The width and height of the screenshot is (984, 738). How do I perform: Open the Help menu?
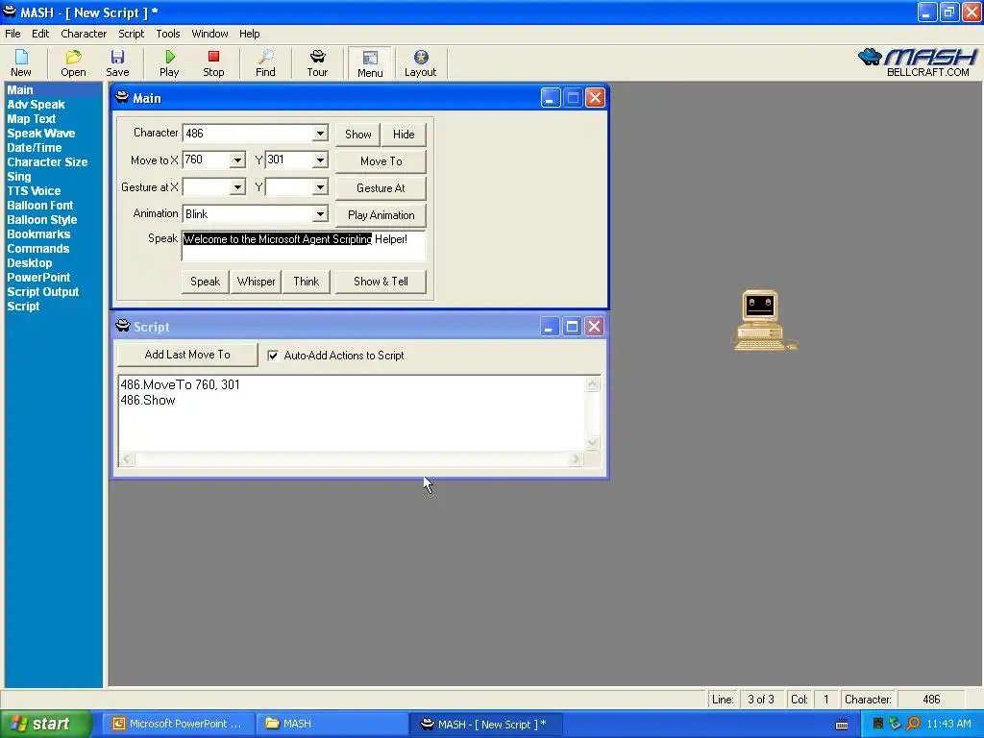[x=249, y=34]
